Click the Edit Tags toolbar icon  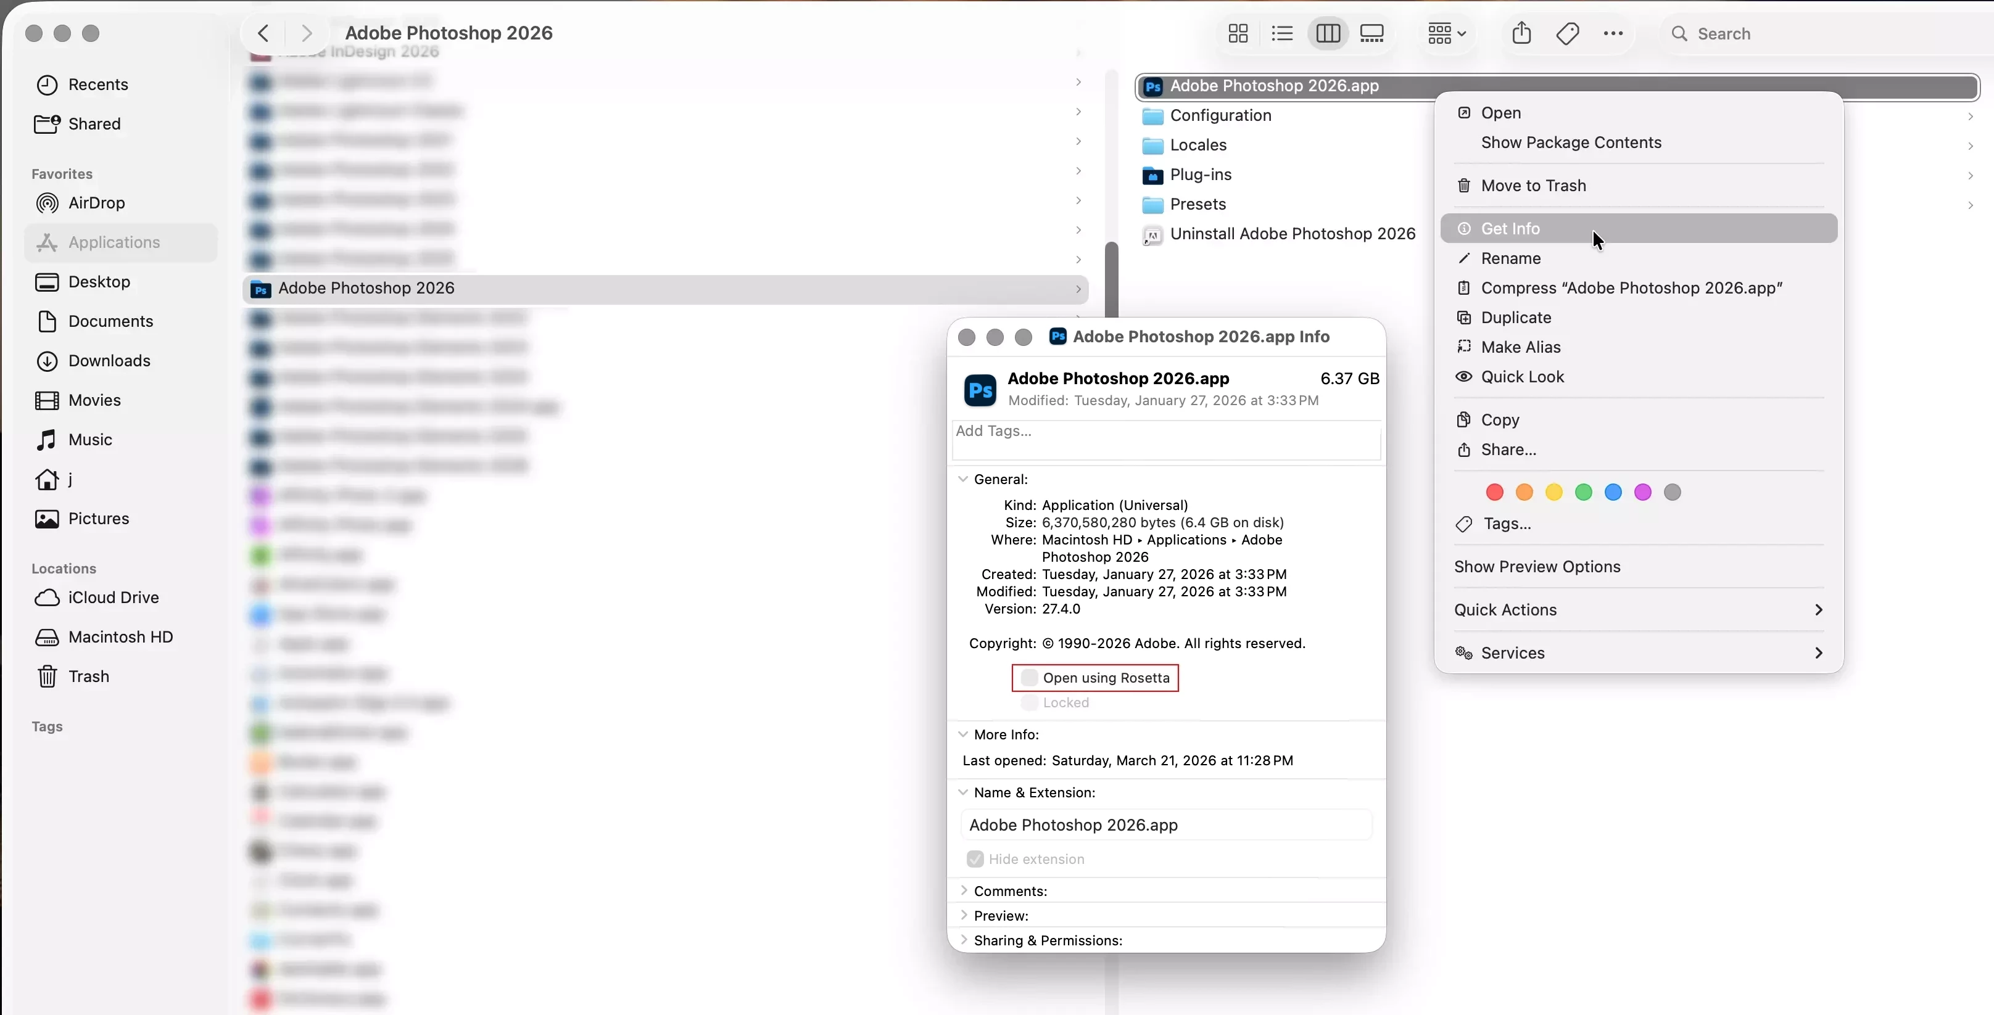pos(1568,33)
